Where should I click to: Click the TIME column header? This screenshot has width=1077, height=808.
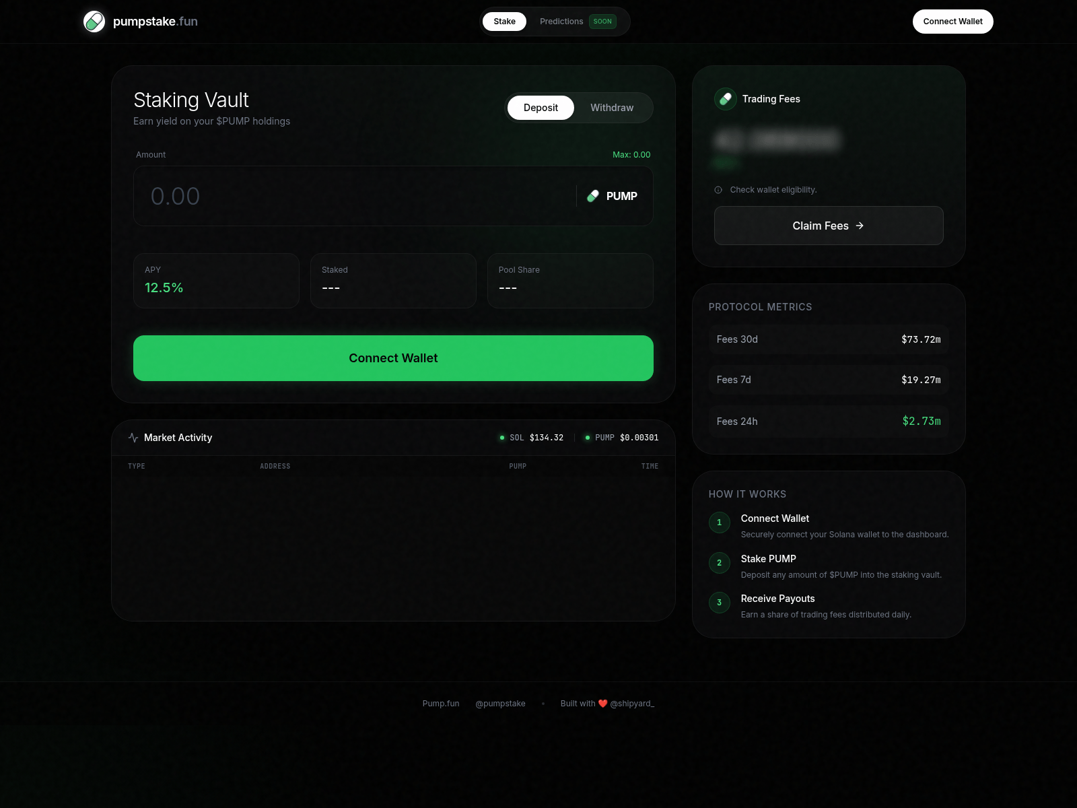pyautogui.click(x=650, y=466)
